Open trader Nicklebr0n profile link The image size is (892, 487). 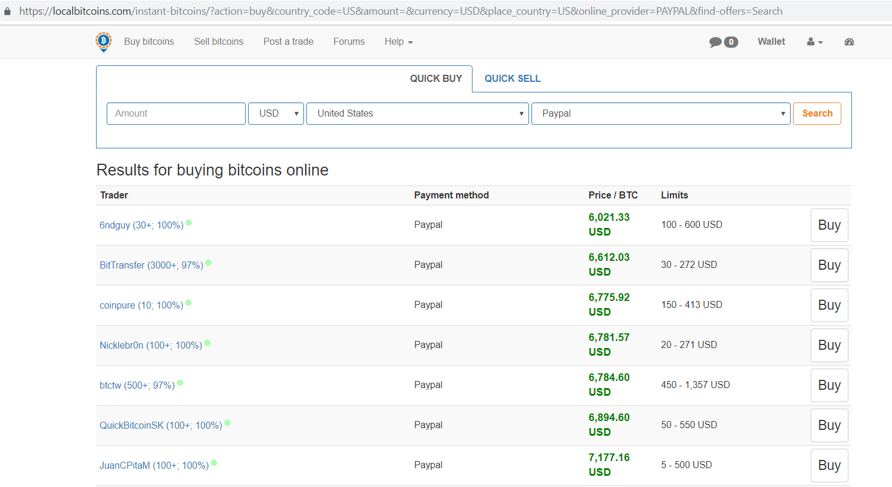coord(151,346)
